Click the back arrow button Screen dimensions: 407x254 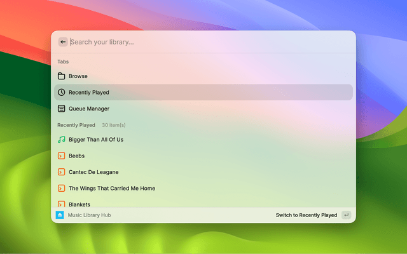pos(62,42)
